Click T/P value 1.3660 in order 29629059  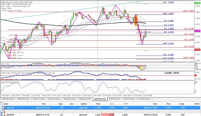coord(125,115)
